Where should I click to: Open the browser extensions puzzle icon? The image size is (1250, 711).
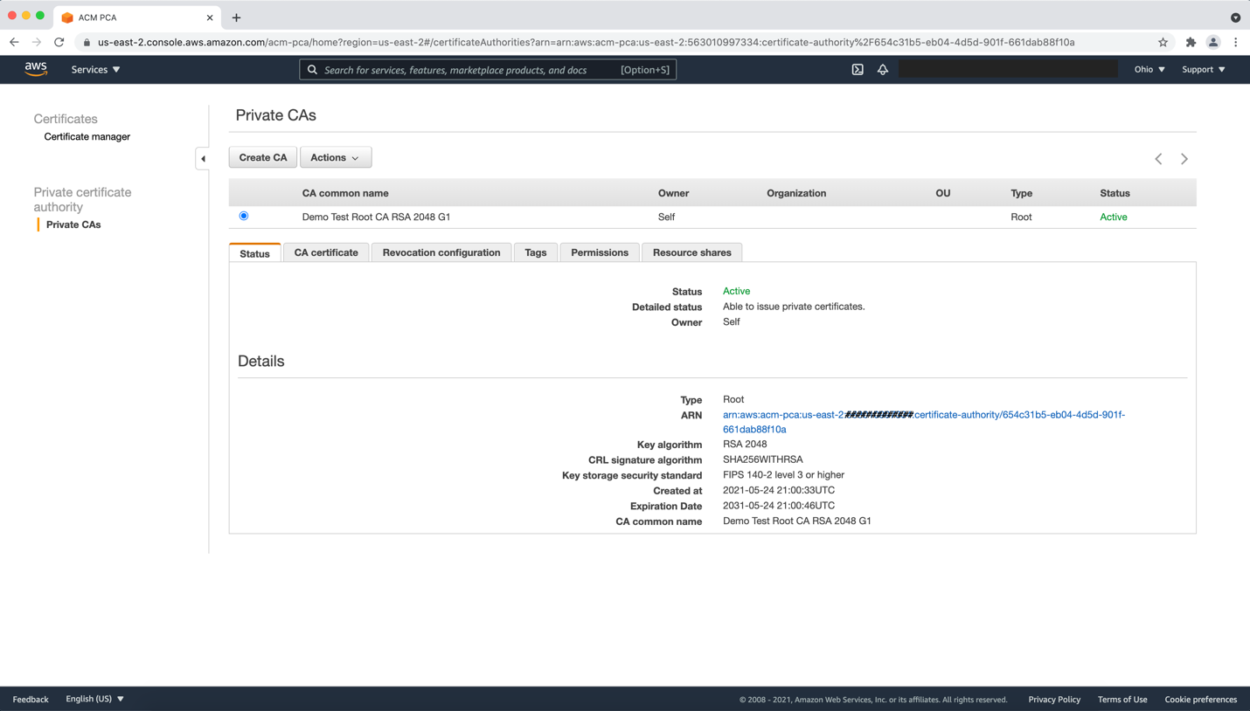(x=1191, y=41)
